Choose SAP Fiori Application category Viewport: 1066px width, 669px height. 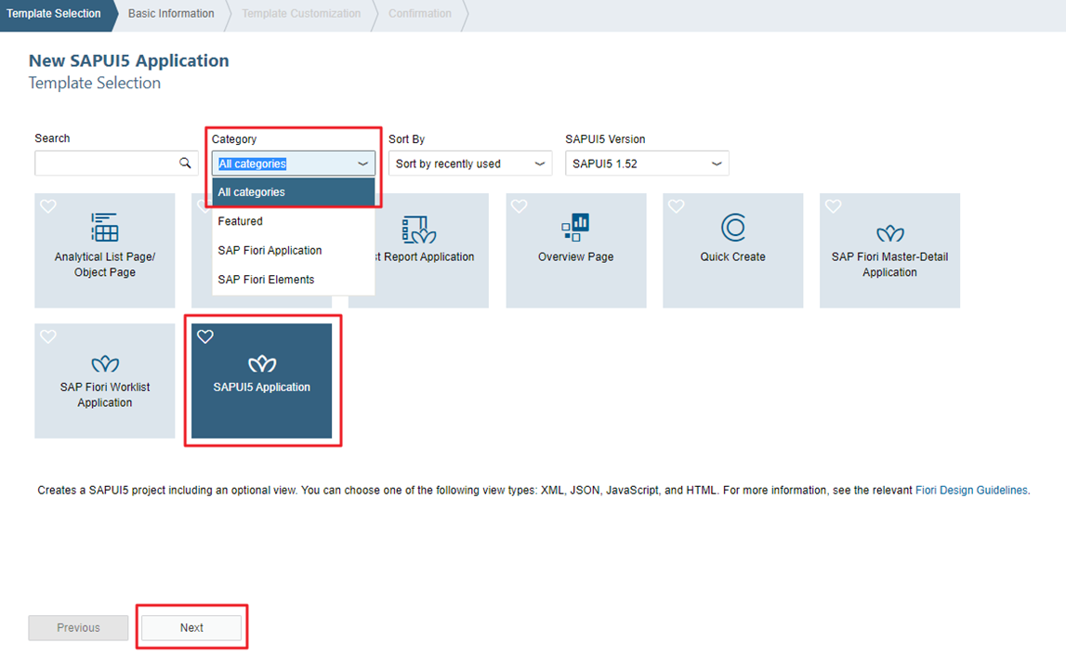click(294, 251)
